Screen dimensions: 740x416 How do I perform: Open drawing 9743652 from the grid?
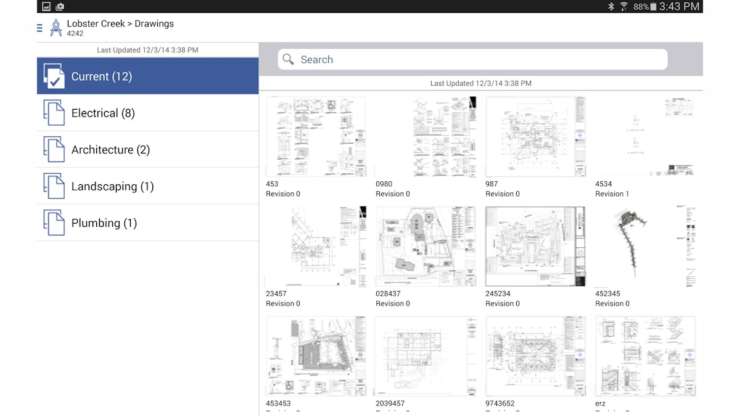(x=535, y=356)
